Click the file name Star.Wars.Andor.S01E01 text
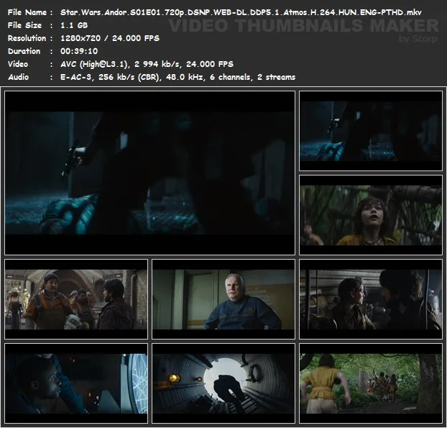 (241, 12)
